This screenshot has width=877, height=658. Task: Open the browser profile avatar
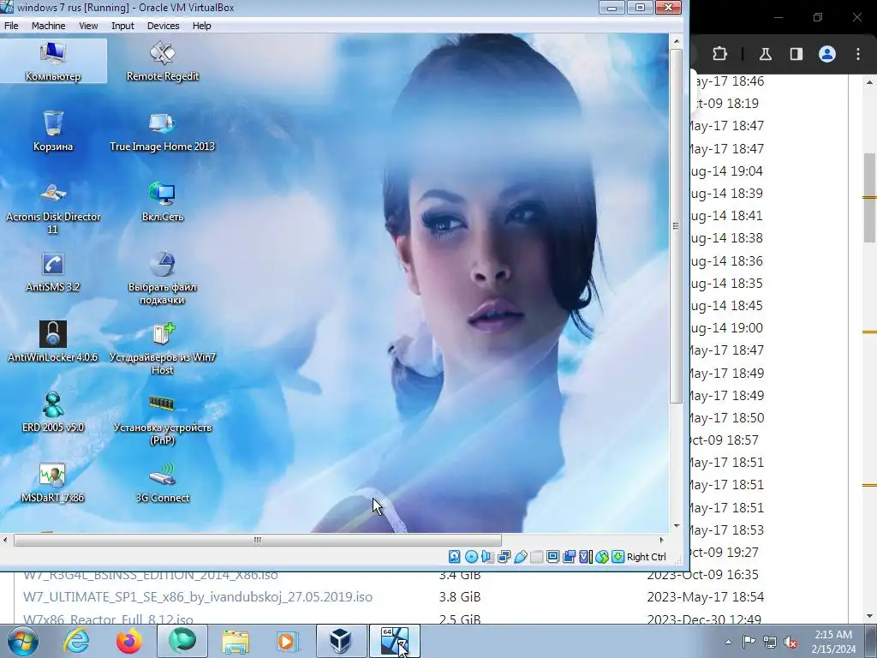(x=827, y=54)
